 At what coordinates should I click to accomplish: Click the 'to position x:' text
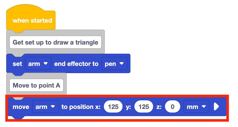[81, 107]
